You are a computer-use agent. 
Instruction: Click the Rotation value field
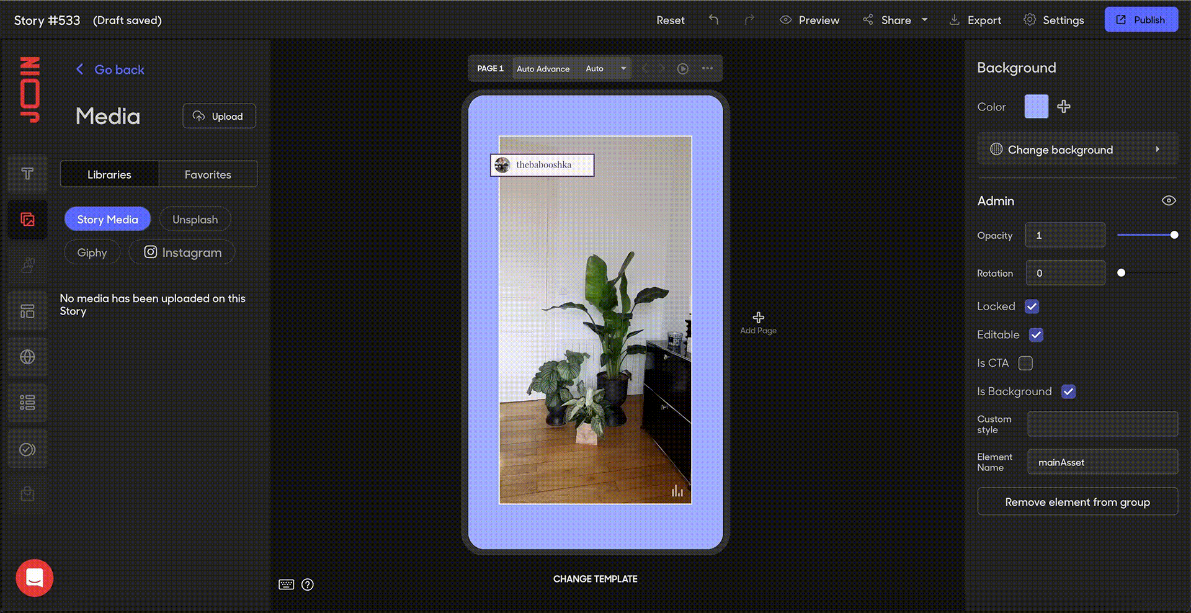pos(1065,273)
